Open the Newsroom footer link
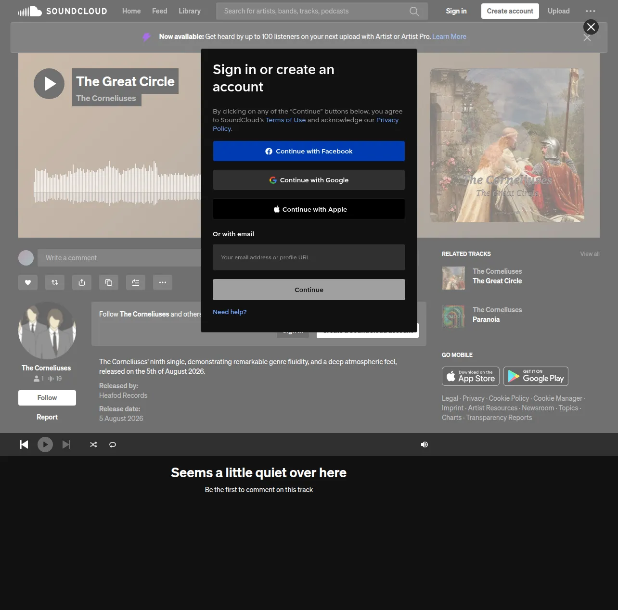 538,408
